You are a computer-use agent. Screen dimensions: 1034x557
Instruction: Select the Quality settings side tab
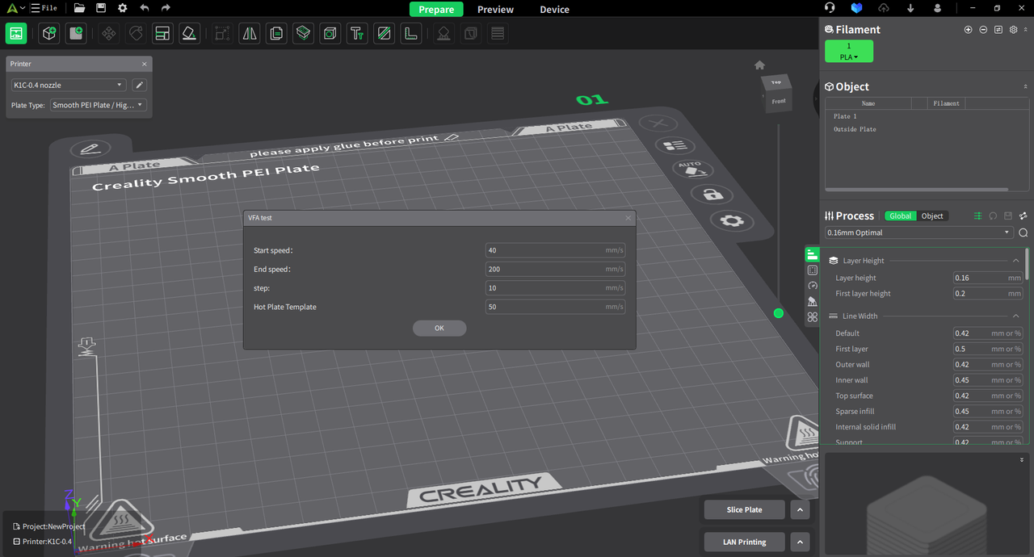tap(813, 254)
